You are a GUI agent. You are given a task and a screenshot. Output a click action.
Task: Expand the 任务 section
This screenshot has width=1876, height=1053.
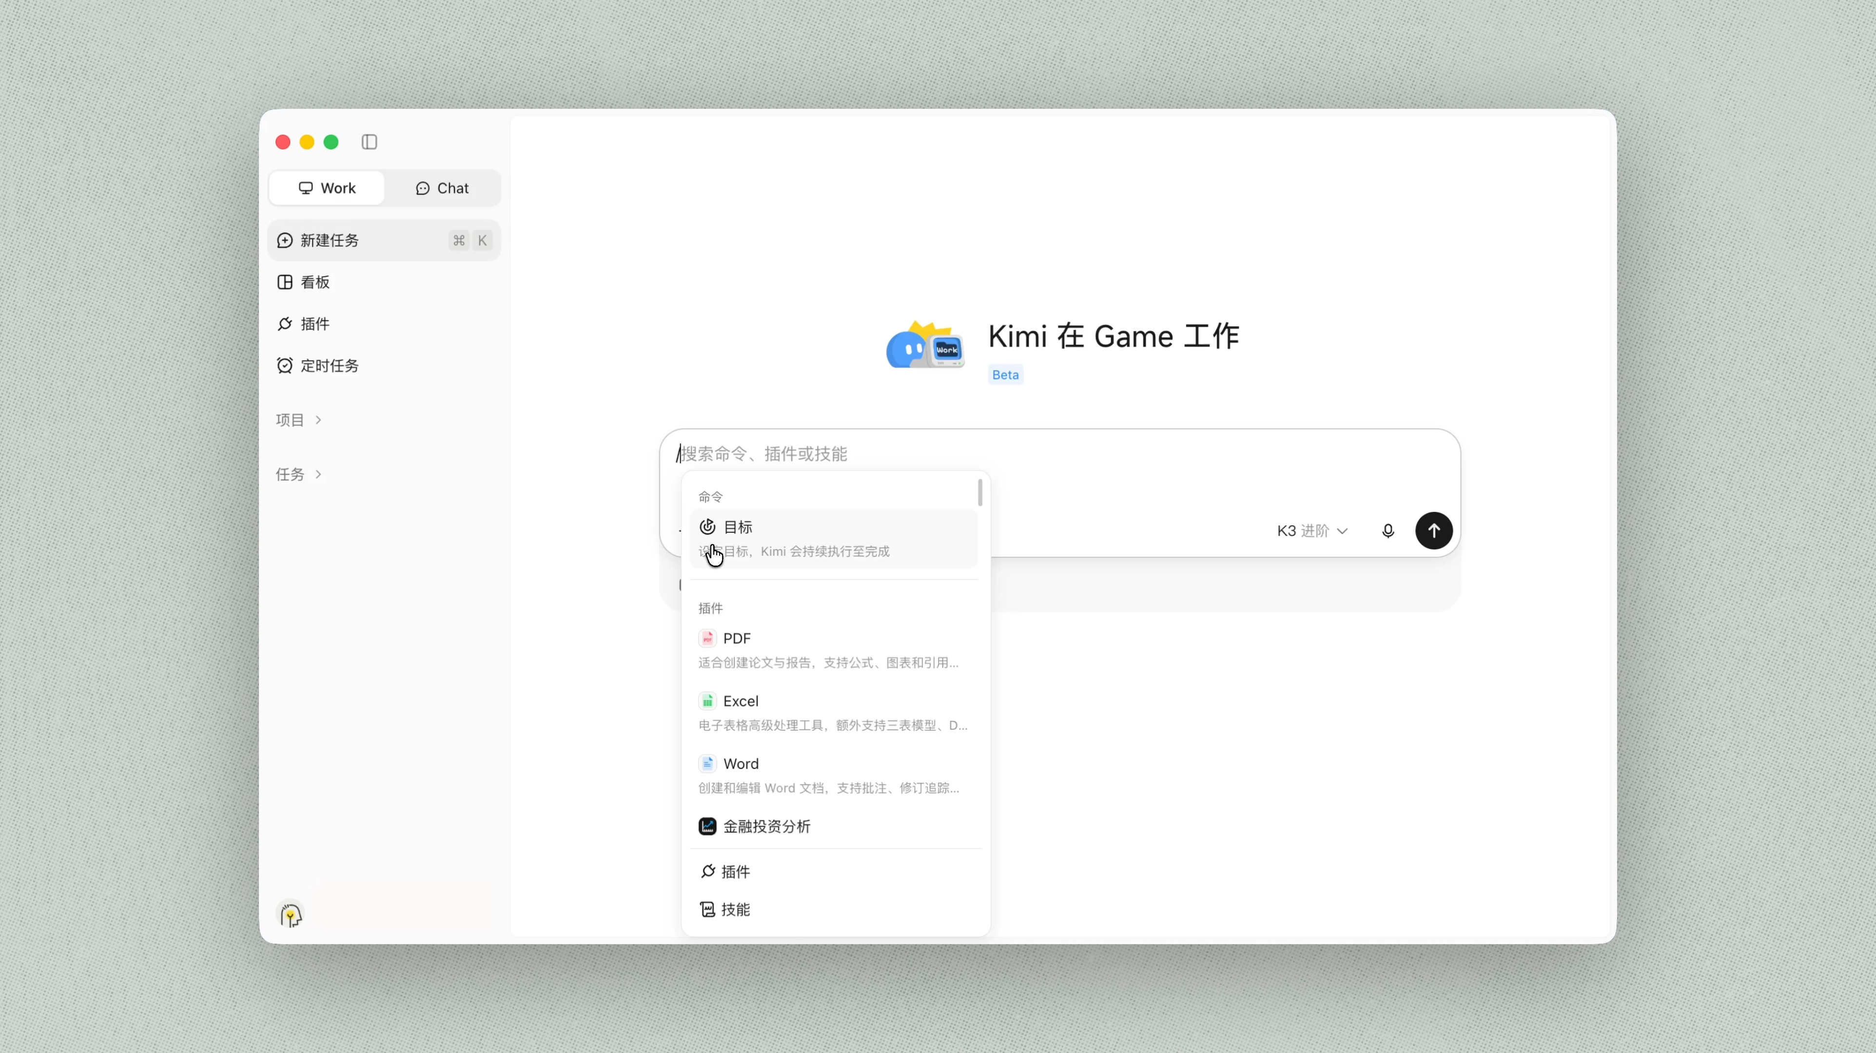point(298,474)
